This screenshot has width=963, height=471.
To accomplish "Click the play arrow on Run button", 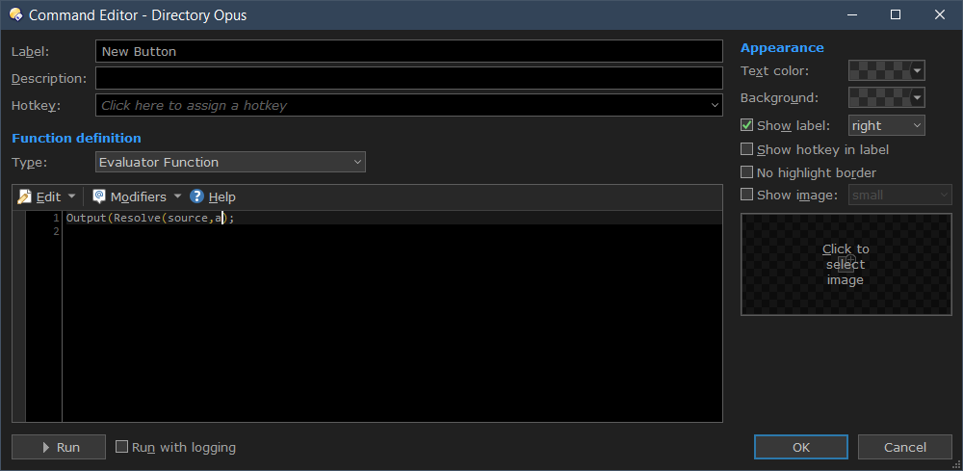I will point(44,447).
